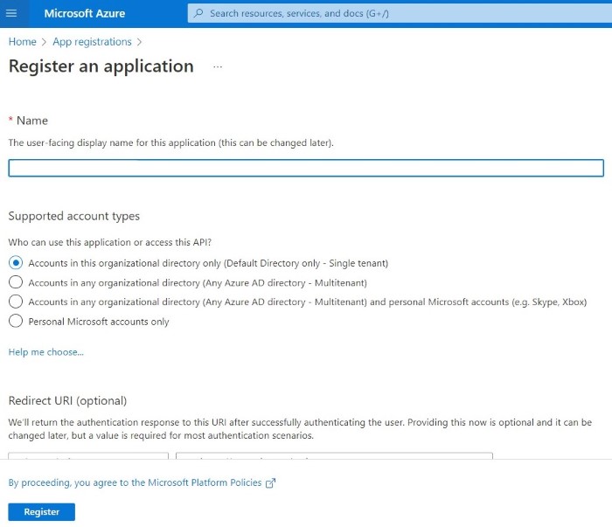The height and width of the screenshot is (527, 612).
Task: Select Personal Microsoft accounts only
Action: [16, 321]
